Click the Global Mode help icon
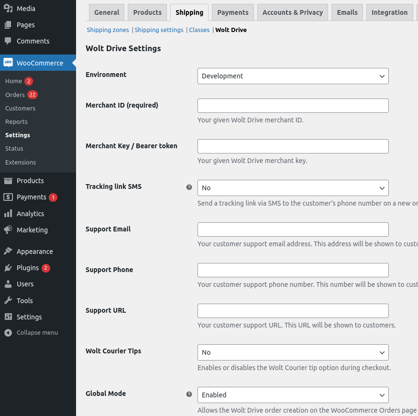The image size is (418, 416). tap(189, 394)
